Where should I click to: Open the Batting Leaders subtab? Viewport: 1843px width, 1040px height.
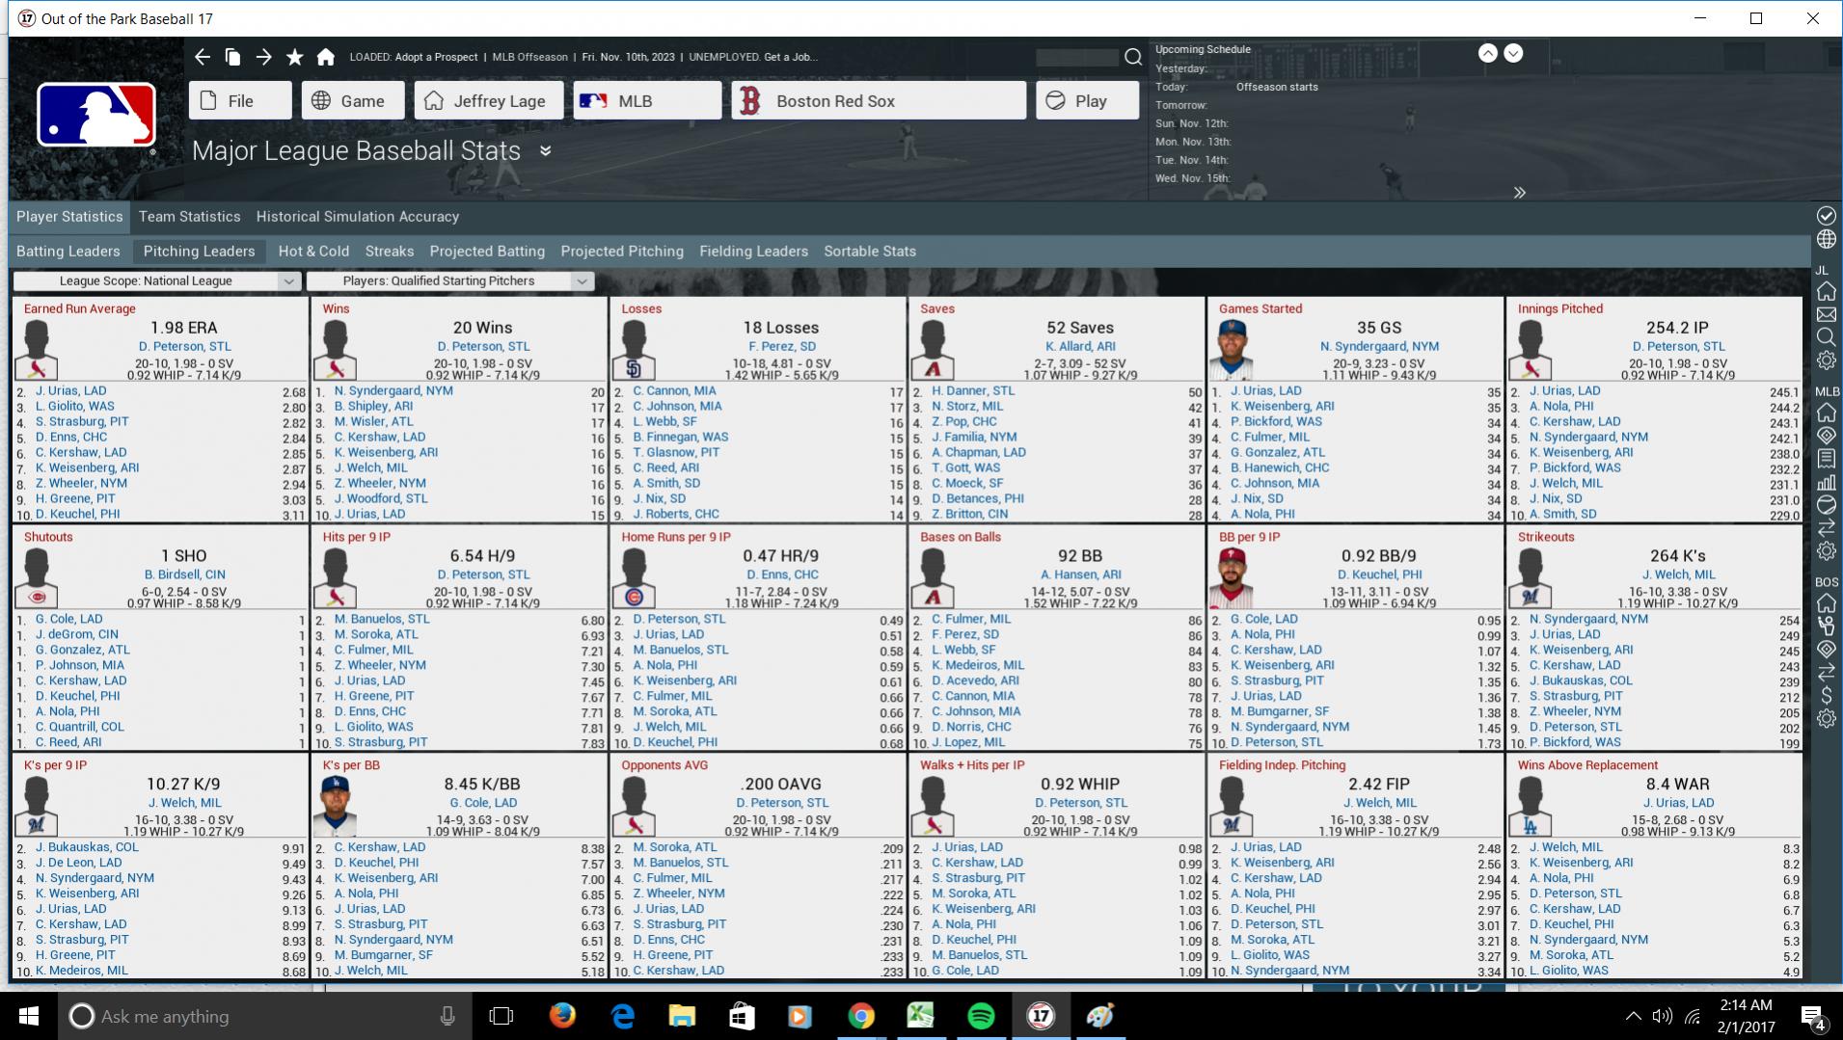click(x=68, y=252)
